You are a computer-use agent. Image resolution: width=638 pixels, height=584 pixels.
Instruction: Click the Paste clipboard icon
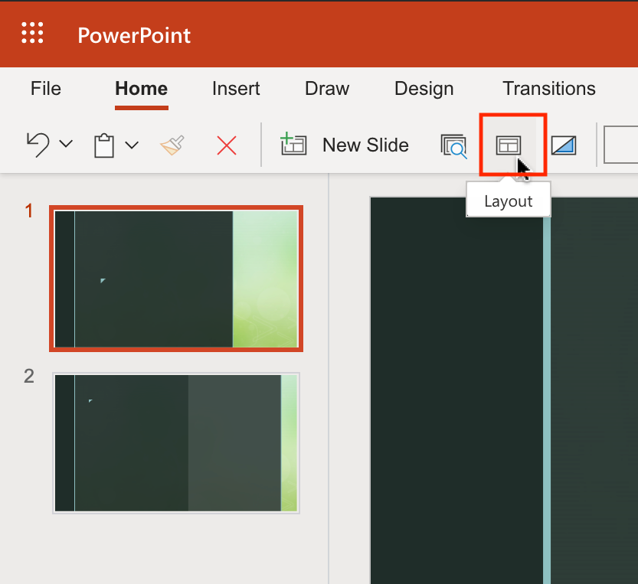pos(104,145)
